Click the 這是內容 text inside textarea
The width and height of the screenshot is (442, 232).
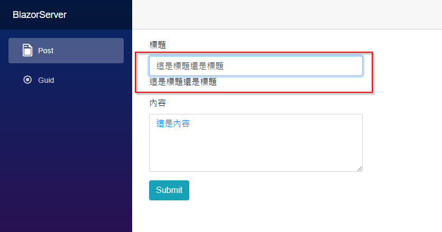coord(173,123)
